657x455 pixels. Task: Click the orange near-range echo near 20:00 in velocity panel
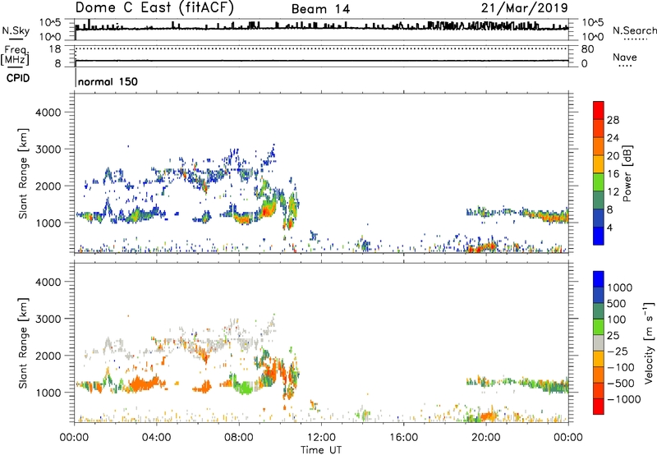[488, 416]
